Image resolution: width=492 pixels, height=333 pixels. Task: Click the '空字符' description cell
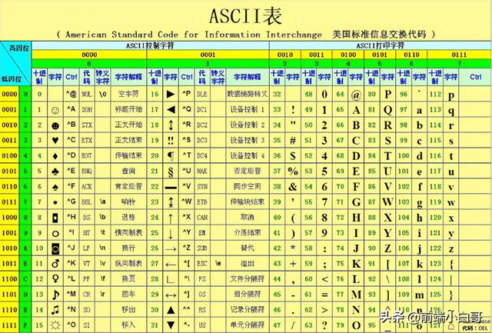128,94
